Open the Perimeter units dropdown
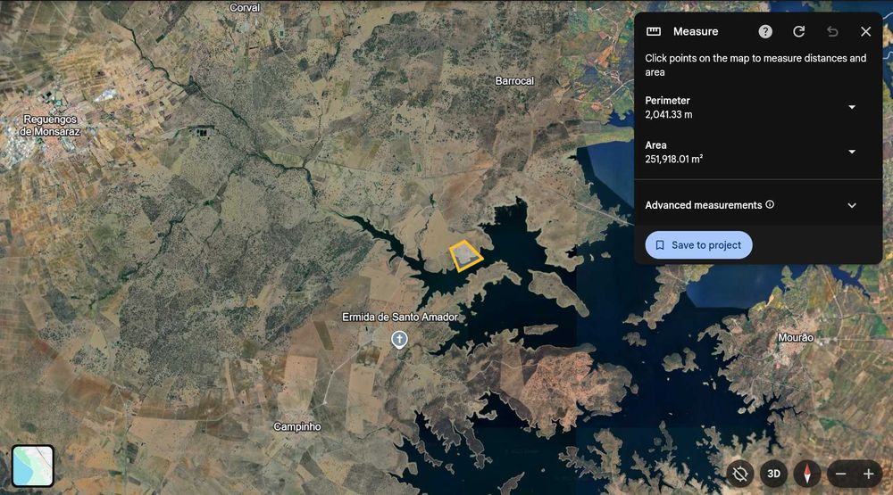Image resolution: width=893 pixels, height=495 pixels. [x=851, y=107]
